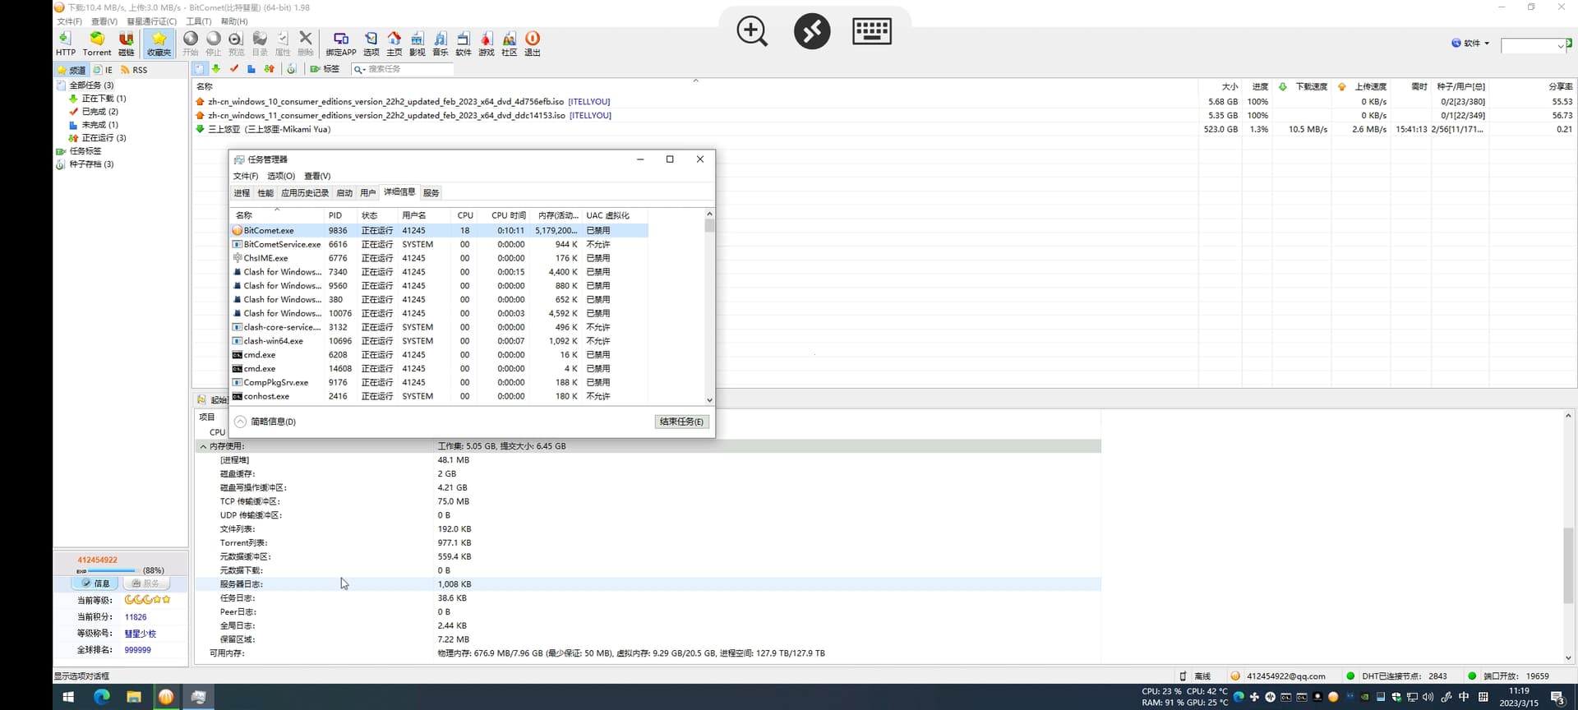
Task: Open the search type dropdown in task search
Action: (x=359, y=69)
